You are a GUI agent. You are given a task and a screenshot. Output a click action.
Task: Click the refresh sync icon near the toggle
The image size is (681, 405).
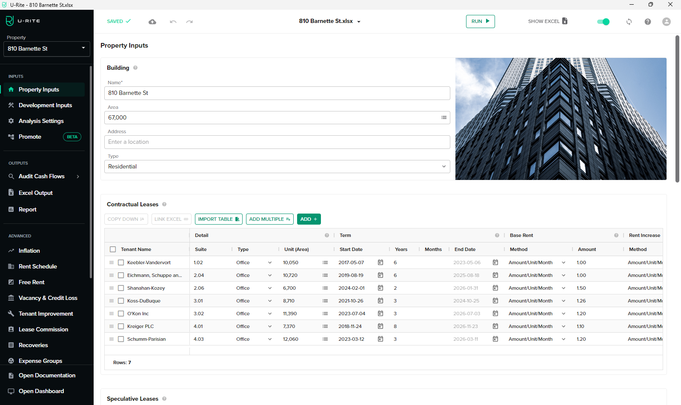click(x=629, y=21)
